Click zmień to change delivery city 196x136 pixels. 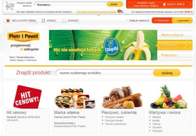point(115,4)
